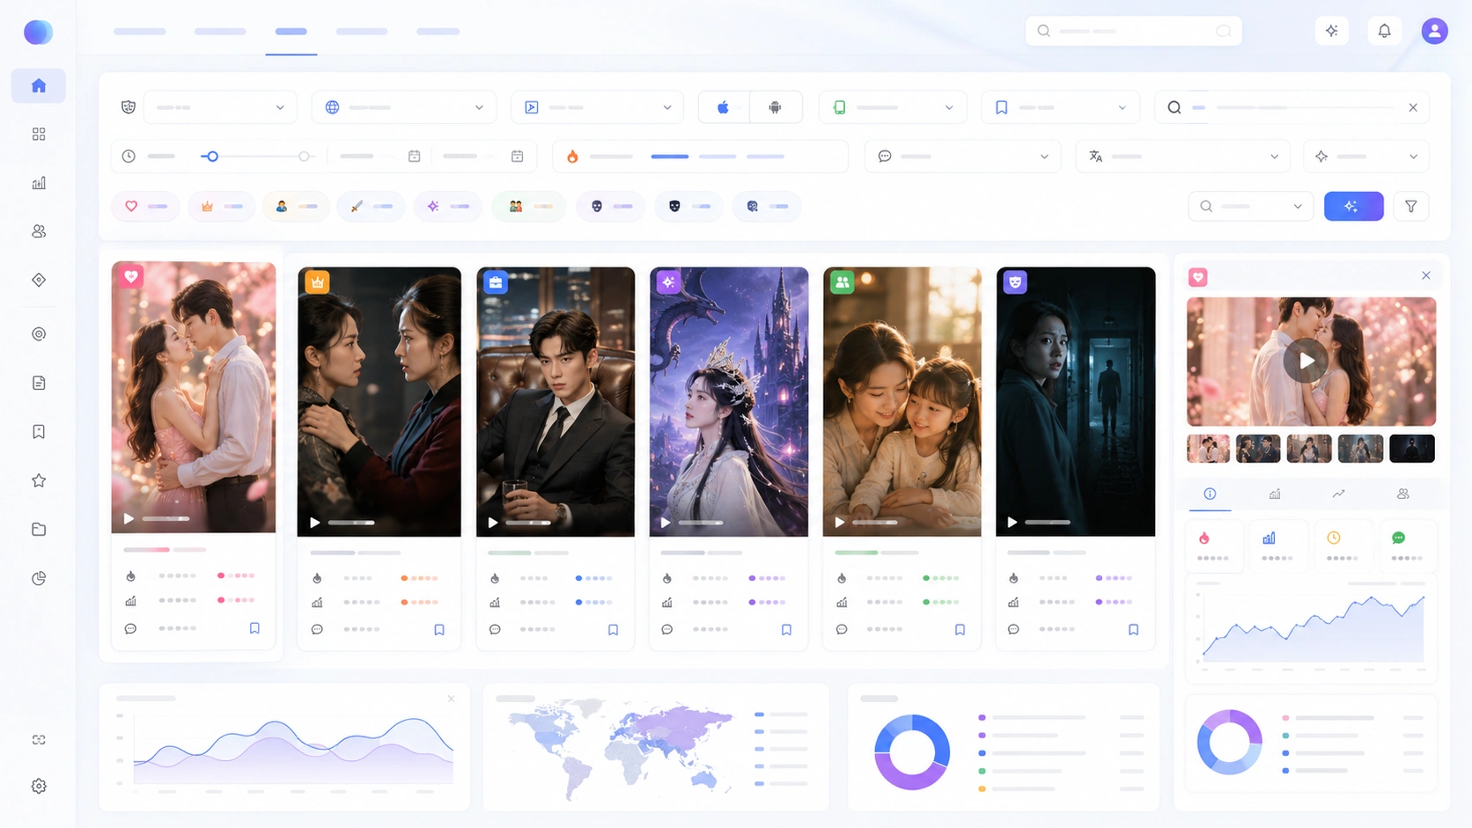Expand the bookmark filter dropdown

[1060, 107]
